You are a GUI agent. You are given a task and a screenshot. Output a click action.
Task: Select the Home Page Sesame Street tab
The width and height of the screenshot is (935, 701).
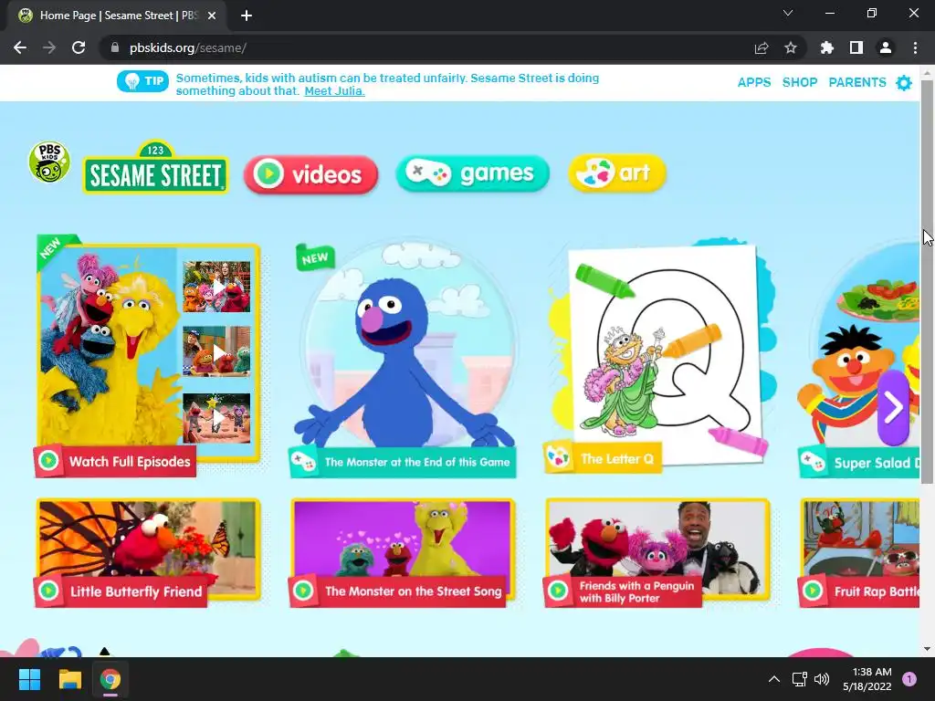(117, 16)
